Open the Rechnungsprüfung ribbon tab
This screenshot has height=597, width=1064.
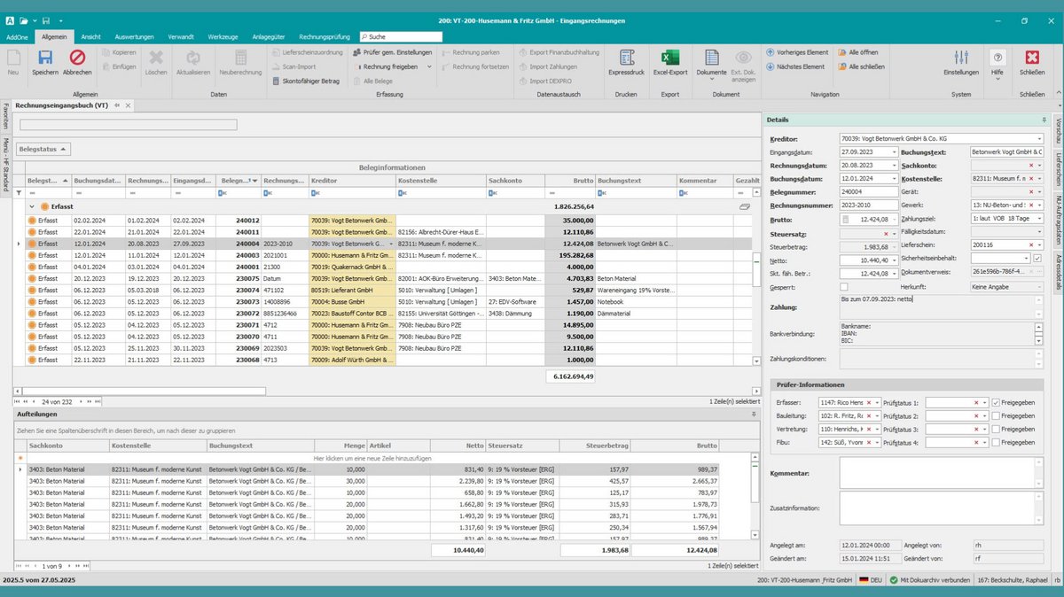325,37
